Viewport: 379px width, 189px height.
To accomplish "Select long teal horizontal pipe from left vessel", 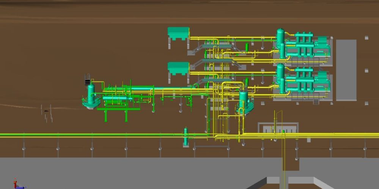I will click(x=159, y=89).
